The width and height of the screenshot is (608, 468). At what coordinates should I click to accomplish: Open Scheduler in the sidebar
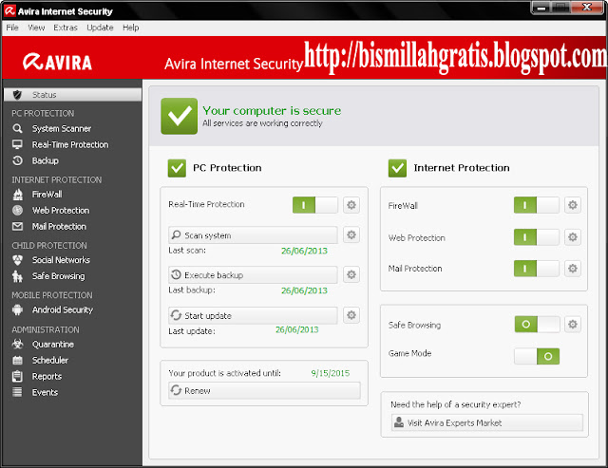[x=50, y=361]
